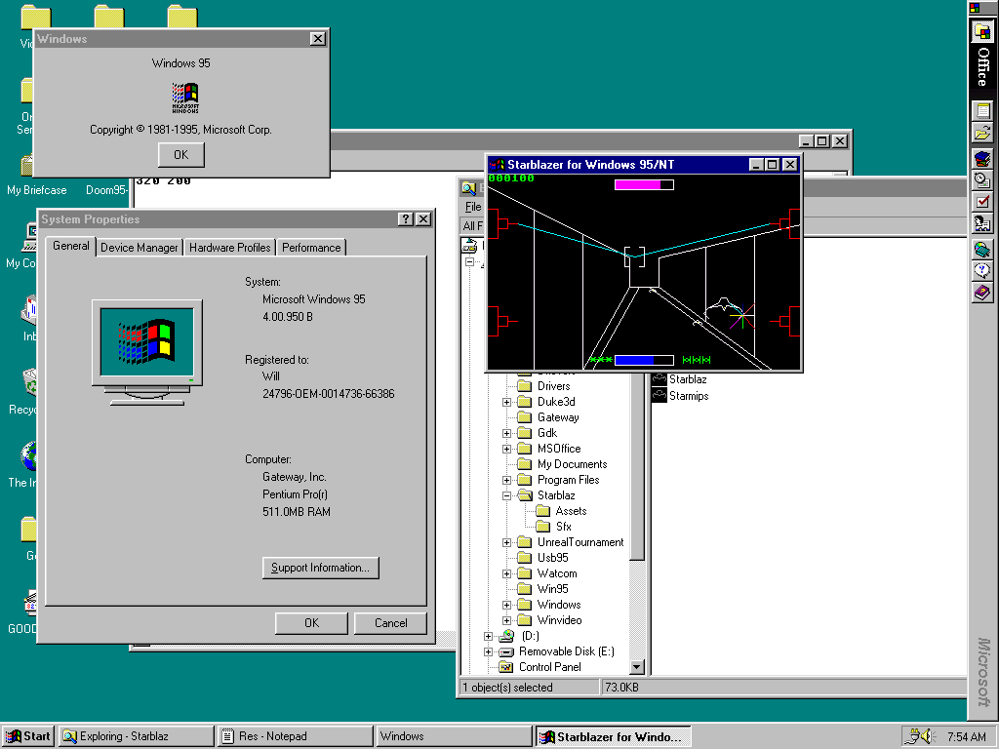Open the volume speaker icon in system tray
999x749 pixels.
click(x=926, y=736)
